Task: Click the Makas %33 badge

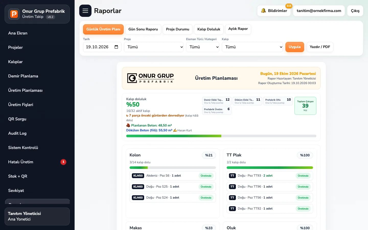Action: pos(209,227)
